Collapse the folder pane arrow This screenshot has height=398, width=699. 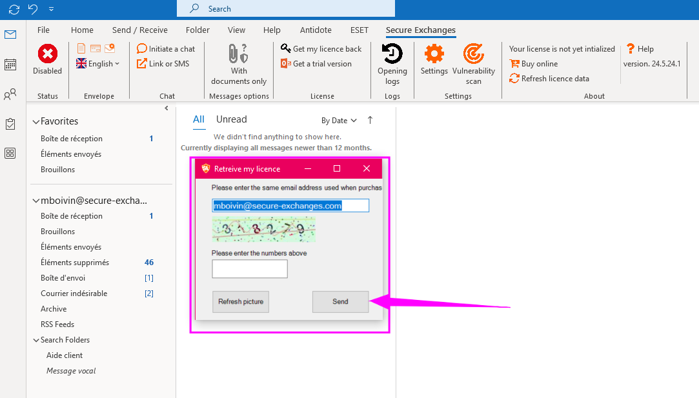click(x=167, y=108)
